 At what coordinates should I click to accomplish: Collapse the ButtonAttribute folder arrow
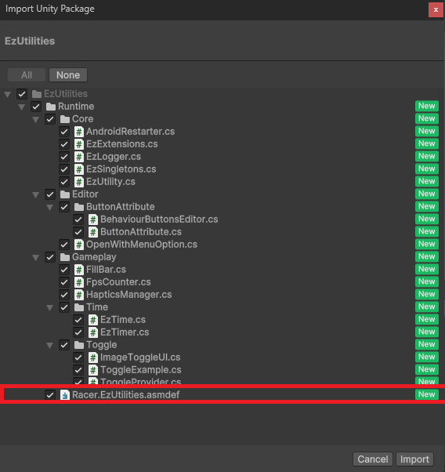click(x=50, y=208)
